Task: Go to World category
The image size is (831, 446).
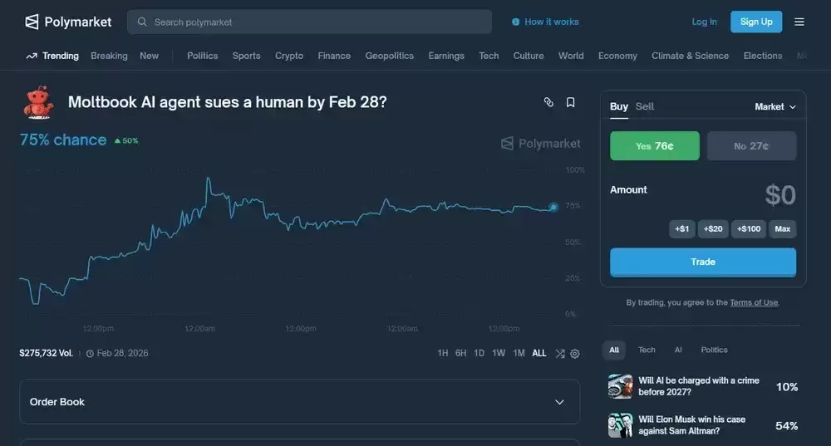Action: (x=571, y=56)
